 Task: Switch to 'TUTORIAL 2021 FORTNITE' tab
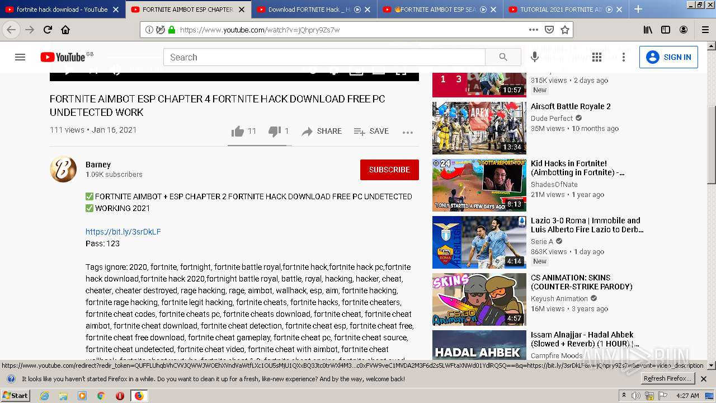point(566,10)
